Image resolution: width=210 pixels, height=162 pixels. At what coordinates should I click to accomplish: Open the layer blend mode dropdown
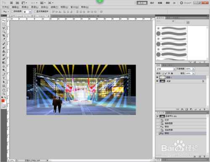[166, 69]
